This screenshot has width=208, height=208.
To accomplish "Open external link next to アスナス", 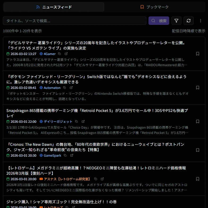I will pos(102,179).
